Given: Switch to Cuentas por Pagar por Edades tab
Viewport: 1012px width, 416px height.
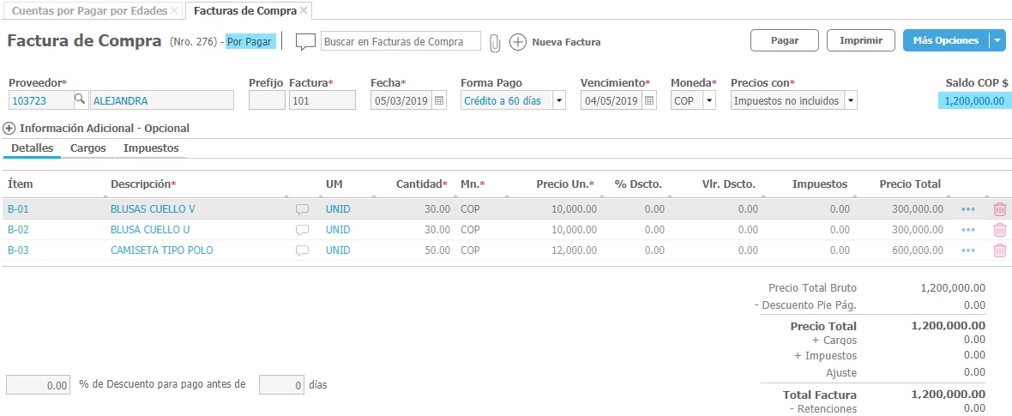Looking at the screenshot, I should (89, 11).
